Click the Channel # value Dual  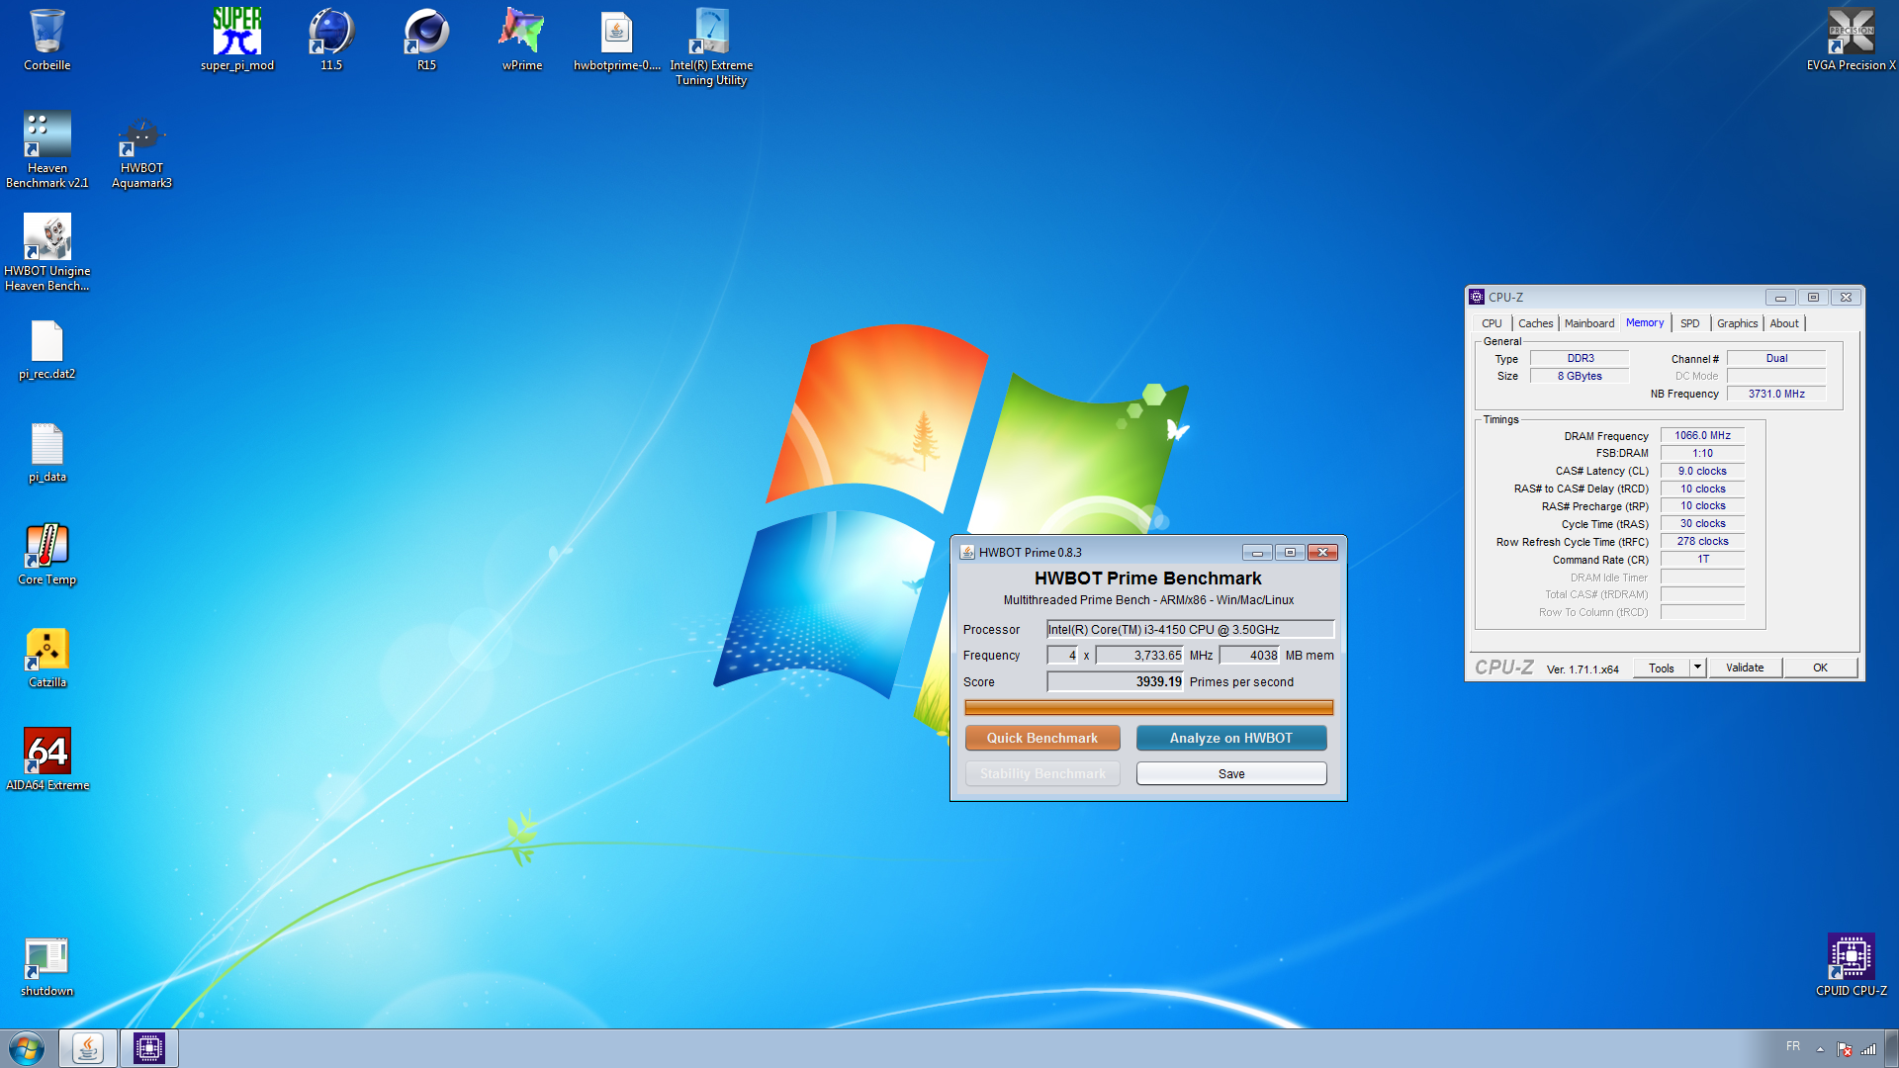1776,358
